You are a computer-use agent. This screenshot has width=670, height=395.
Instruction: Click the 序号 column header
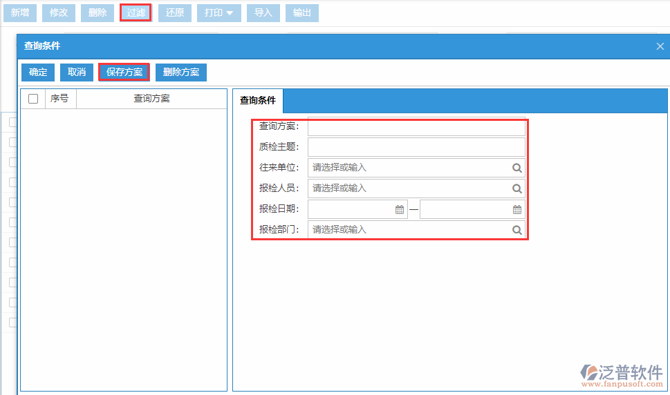click(x=59, y=99)
